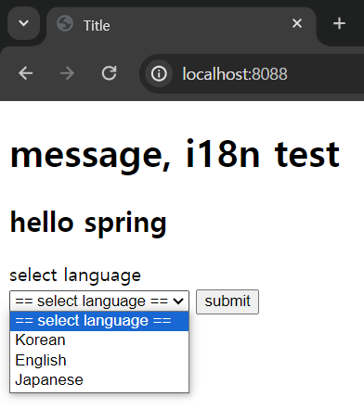Click the submit button

pyautogui.click(x=227, y=301)
